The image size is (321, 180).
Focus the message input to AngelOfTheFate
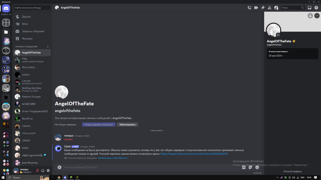[152, 167]
